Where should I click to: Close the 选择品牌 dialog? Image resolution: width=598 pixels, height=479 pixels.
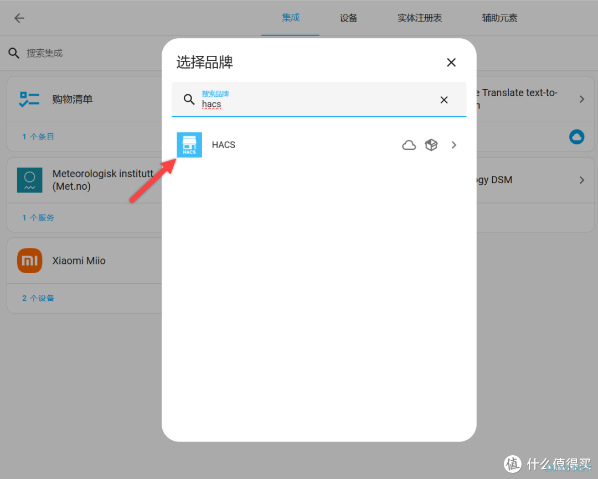click(451, 63)
